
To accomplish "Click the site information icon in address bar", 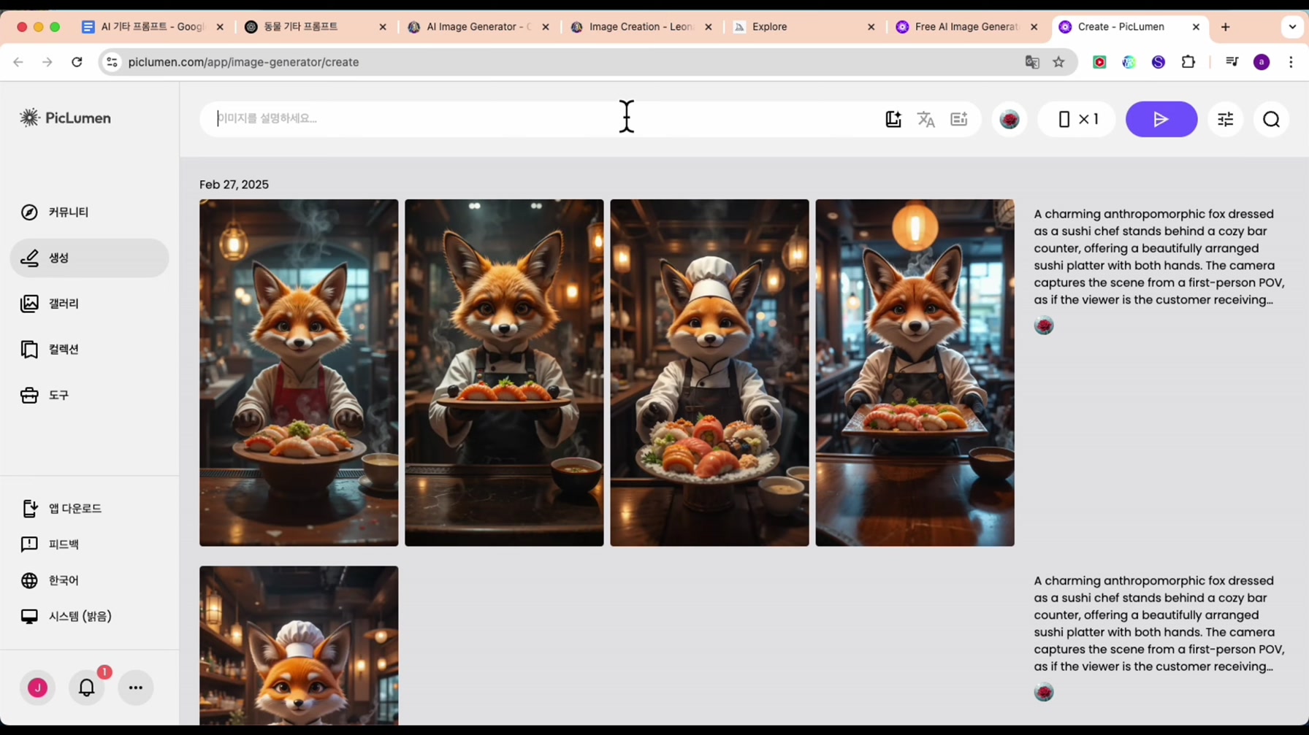I will 112,62.
